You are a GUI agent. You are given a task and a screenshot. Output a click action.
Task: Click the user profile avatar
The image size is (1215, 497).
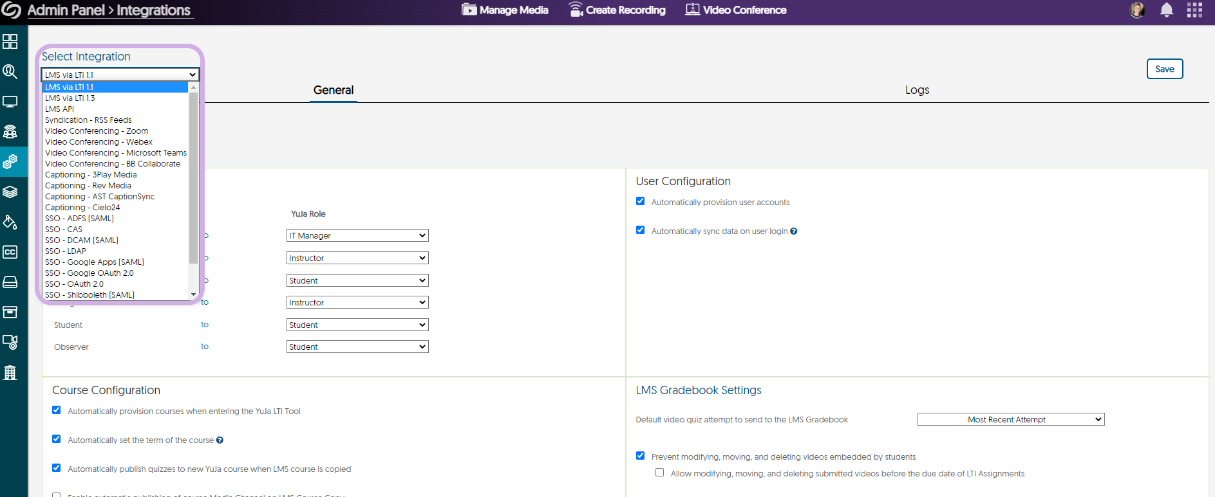1137,10
